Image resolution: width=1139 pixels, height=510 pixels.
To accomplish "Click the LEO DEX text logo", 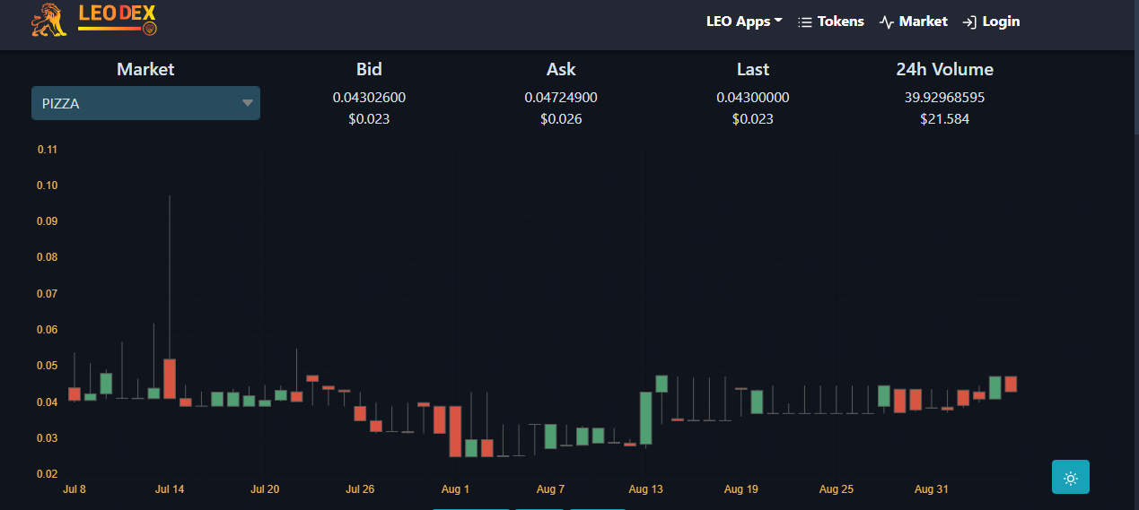I will point(118,14).
